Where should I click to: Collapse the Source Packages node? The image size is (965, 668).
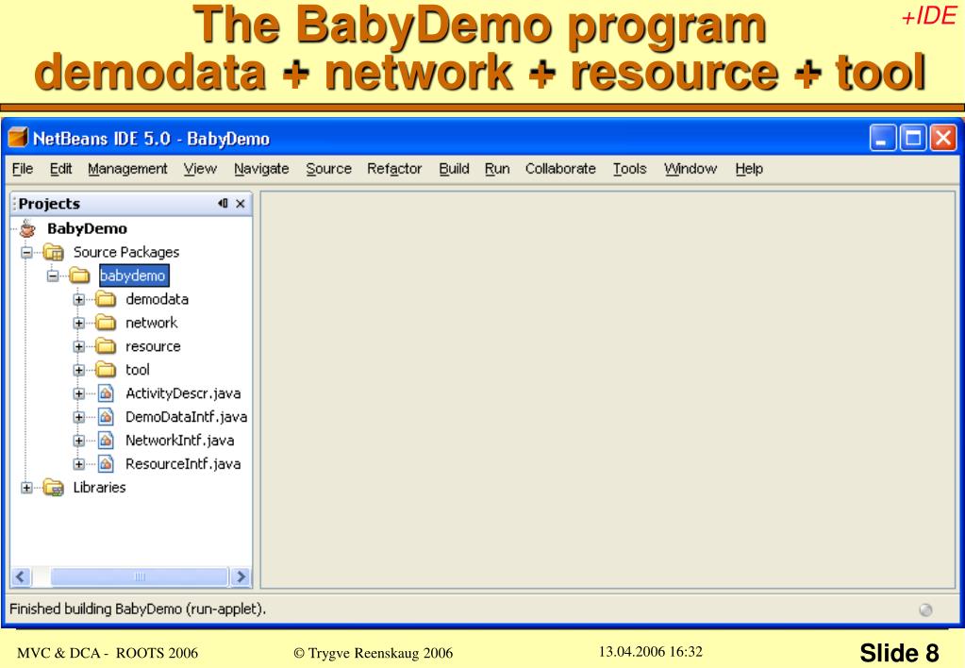pyautogui.click(x=26, y=253)
